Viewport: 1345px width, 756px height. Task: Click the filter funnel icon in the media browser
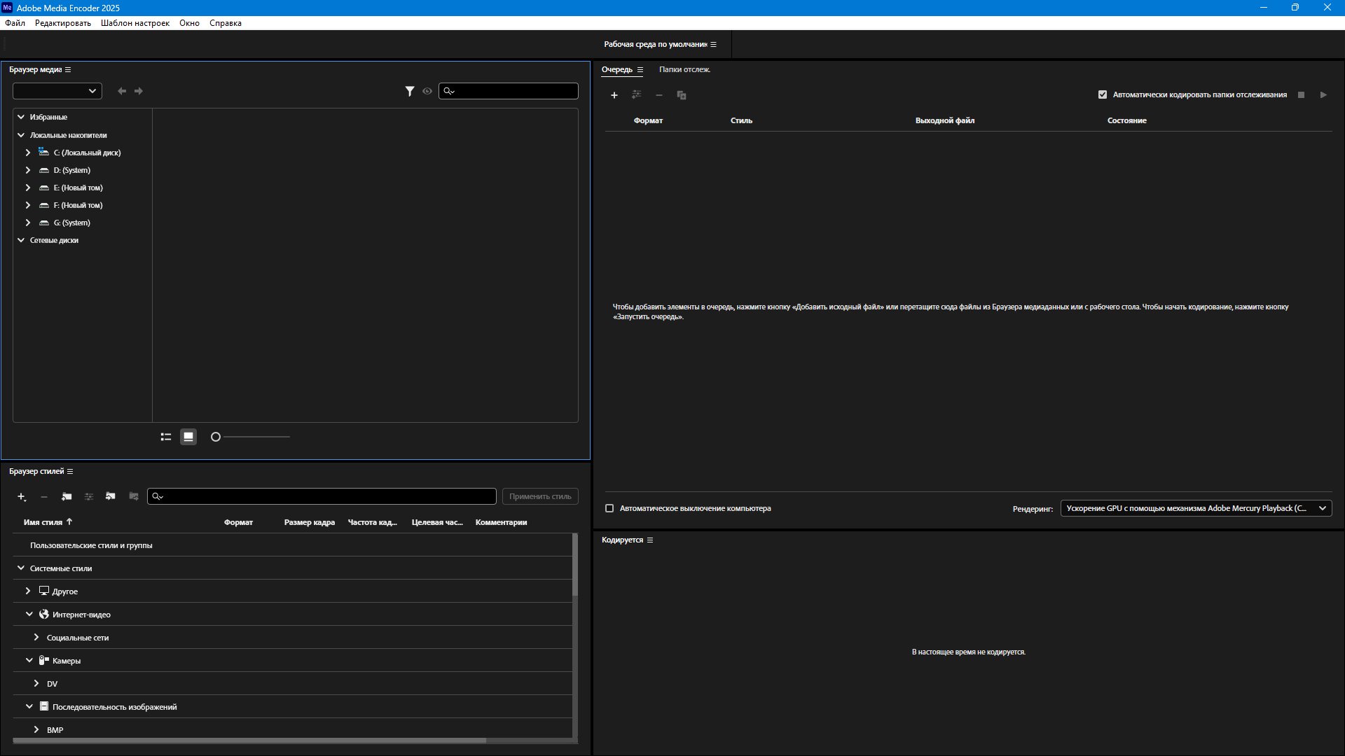tap(410, 91)
